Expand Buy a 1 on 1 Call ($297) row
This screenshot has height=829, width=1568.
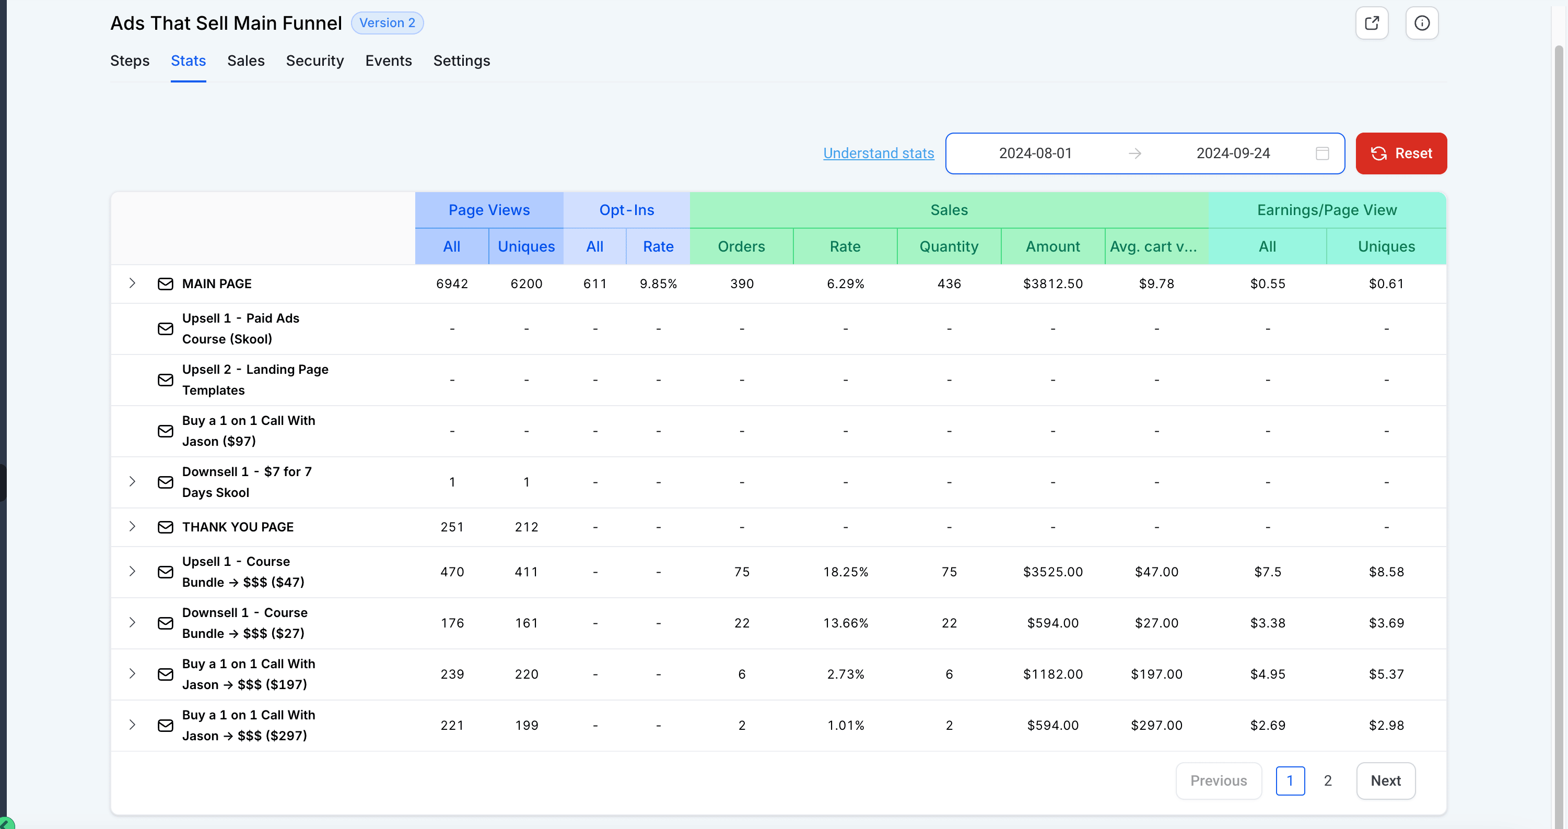[x=132, y=725]
